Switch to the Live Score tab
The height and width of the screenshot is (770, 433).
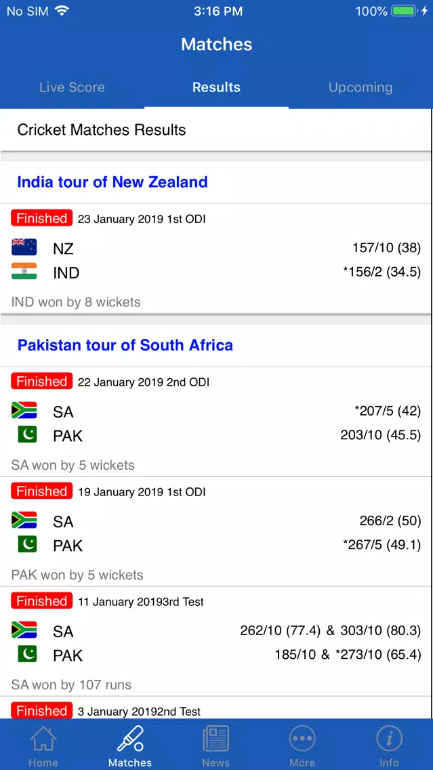[72, 87]
